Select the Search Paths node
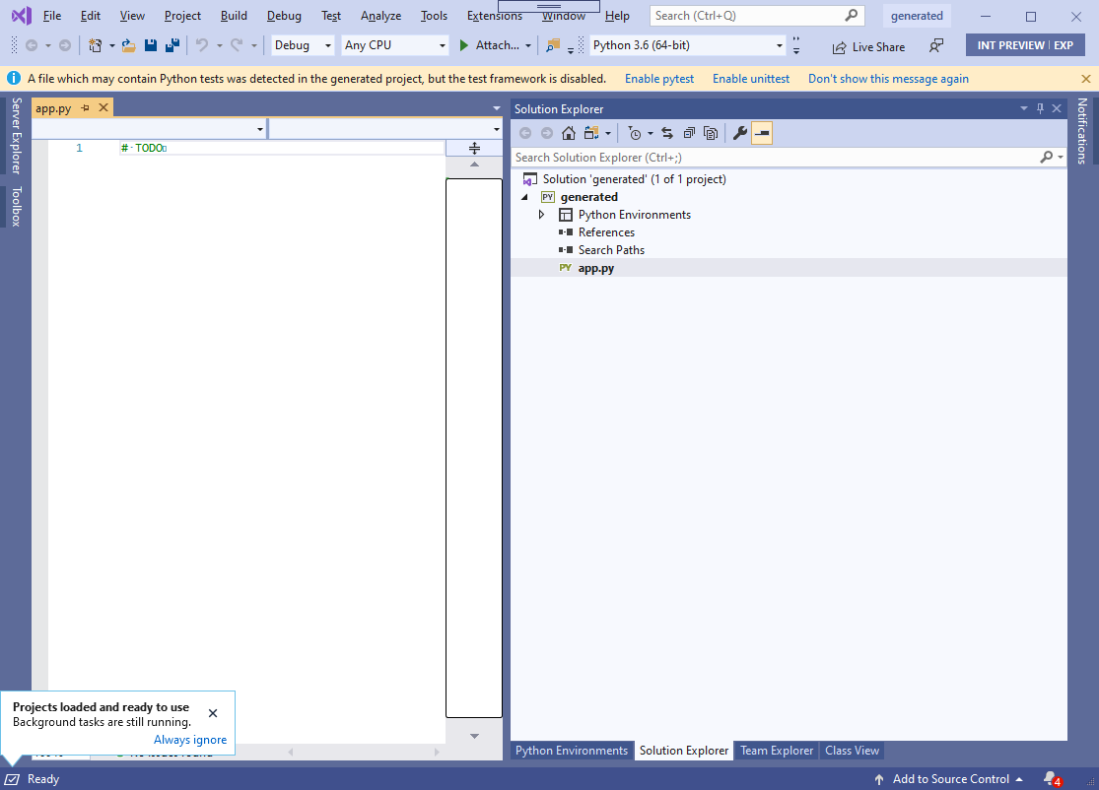Image resolution: width=1099 pixels, height=790 pixels. tap(611, 250)
